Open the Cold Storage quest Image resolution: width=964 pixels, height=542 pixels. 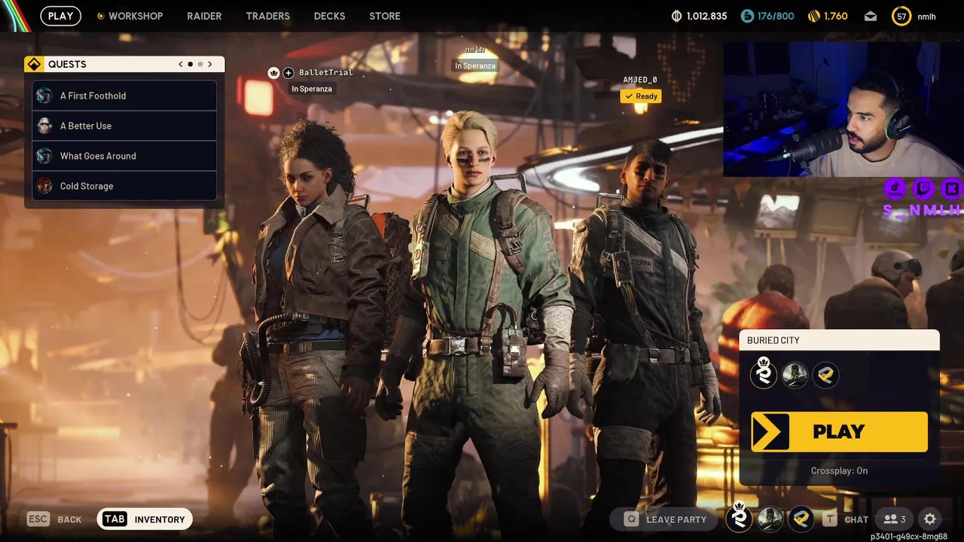[124, 186]
